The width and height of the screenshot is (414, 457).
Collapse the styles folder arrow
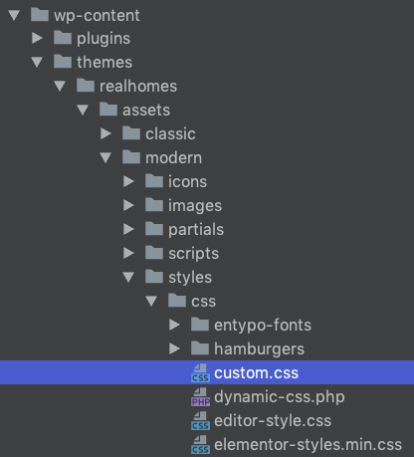128,277
